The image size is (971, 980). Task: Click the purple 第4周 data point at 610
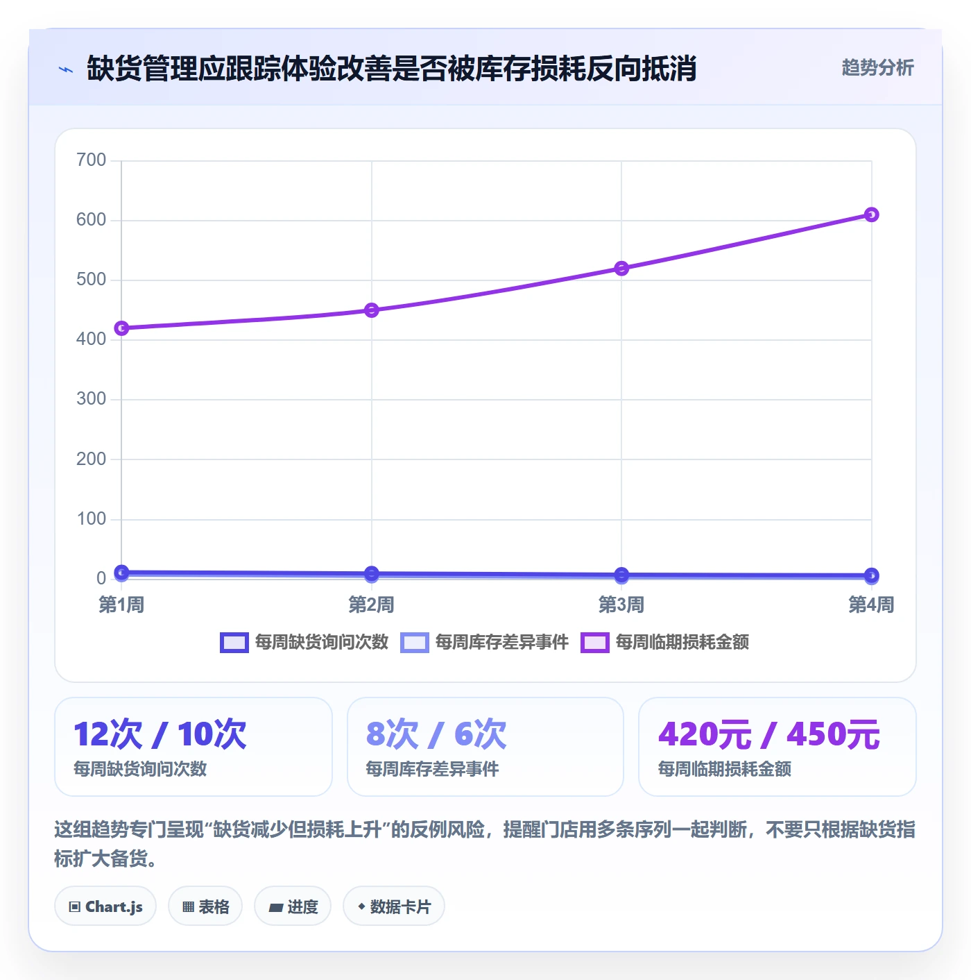(872, 214)
